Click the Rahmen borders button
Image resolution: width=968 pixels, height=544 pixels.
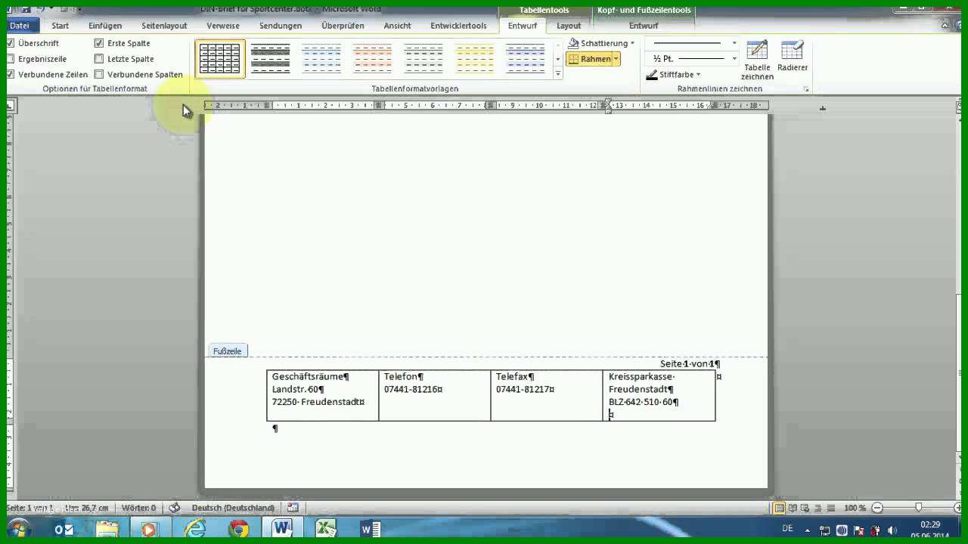pos(589,59)
